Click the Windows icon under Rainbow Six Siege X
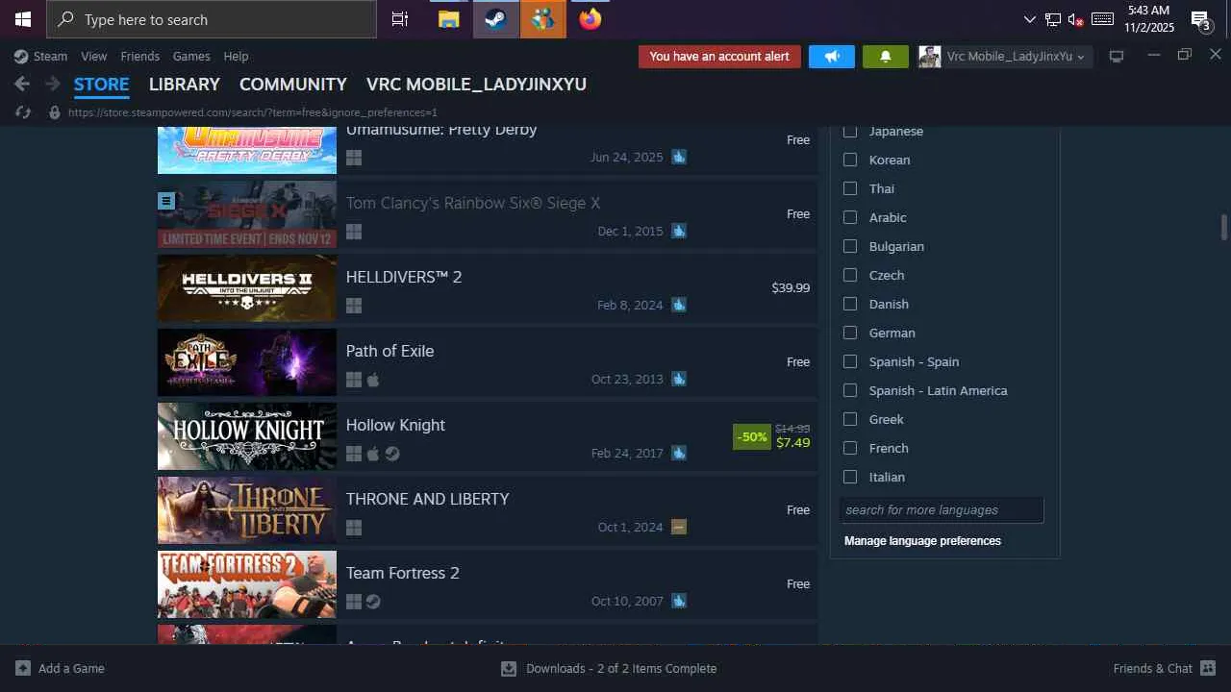 [x=354, y=232]
